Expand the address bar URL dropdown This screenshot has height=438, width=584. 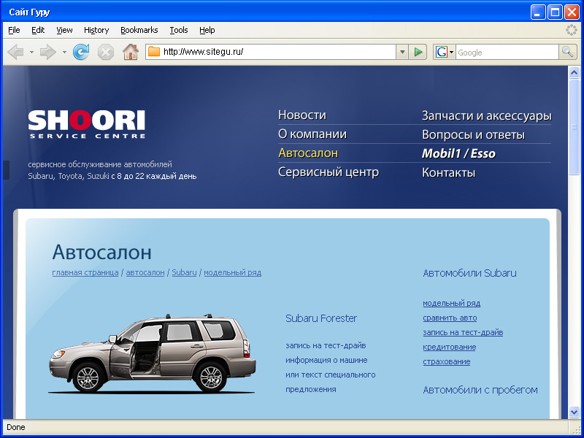pyautogui.click(x=402, y=52)
